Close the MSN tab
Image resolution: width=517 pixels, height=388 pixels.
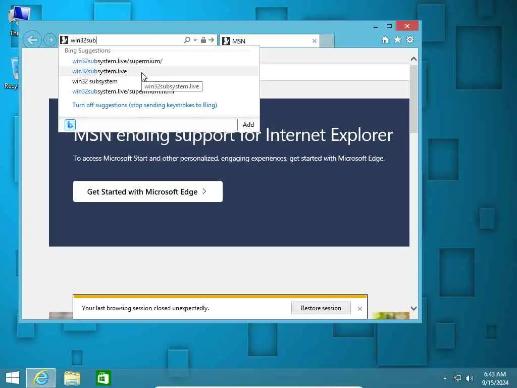click(314, 41)
